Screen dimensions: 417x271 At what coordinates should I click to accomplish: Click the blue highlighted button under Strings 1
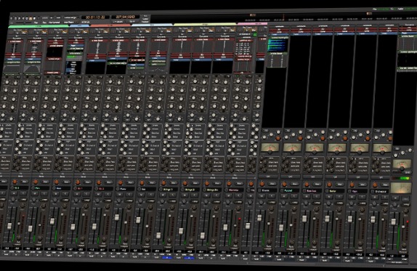tap(167, 257)
